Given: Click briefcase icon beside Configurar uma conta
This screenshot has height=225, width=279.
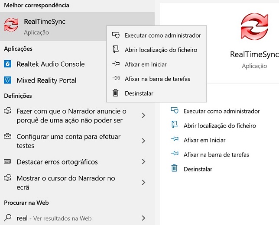Looking at the screenshot, I should point(7,136).
